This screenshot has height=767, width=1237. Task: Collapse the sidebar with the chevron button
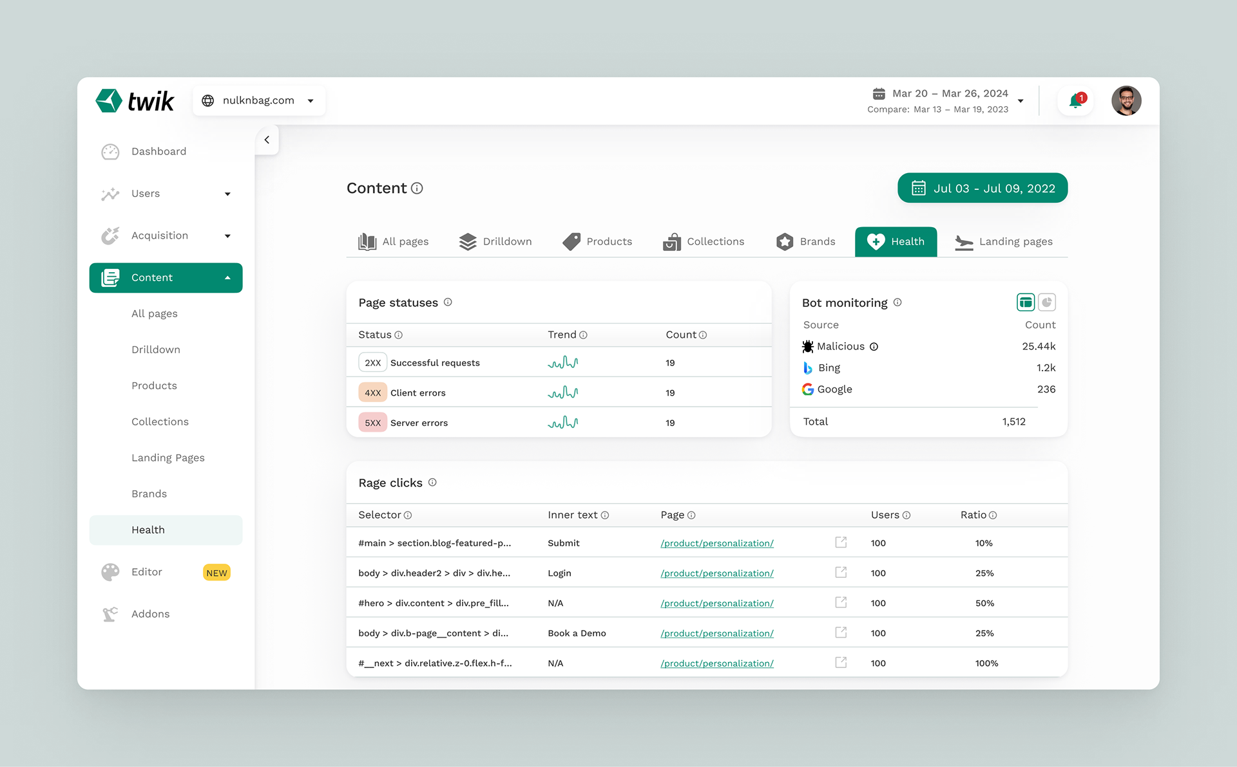pyautogui.click(x=267, y=140)
